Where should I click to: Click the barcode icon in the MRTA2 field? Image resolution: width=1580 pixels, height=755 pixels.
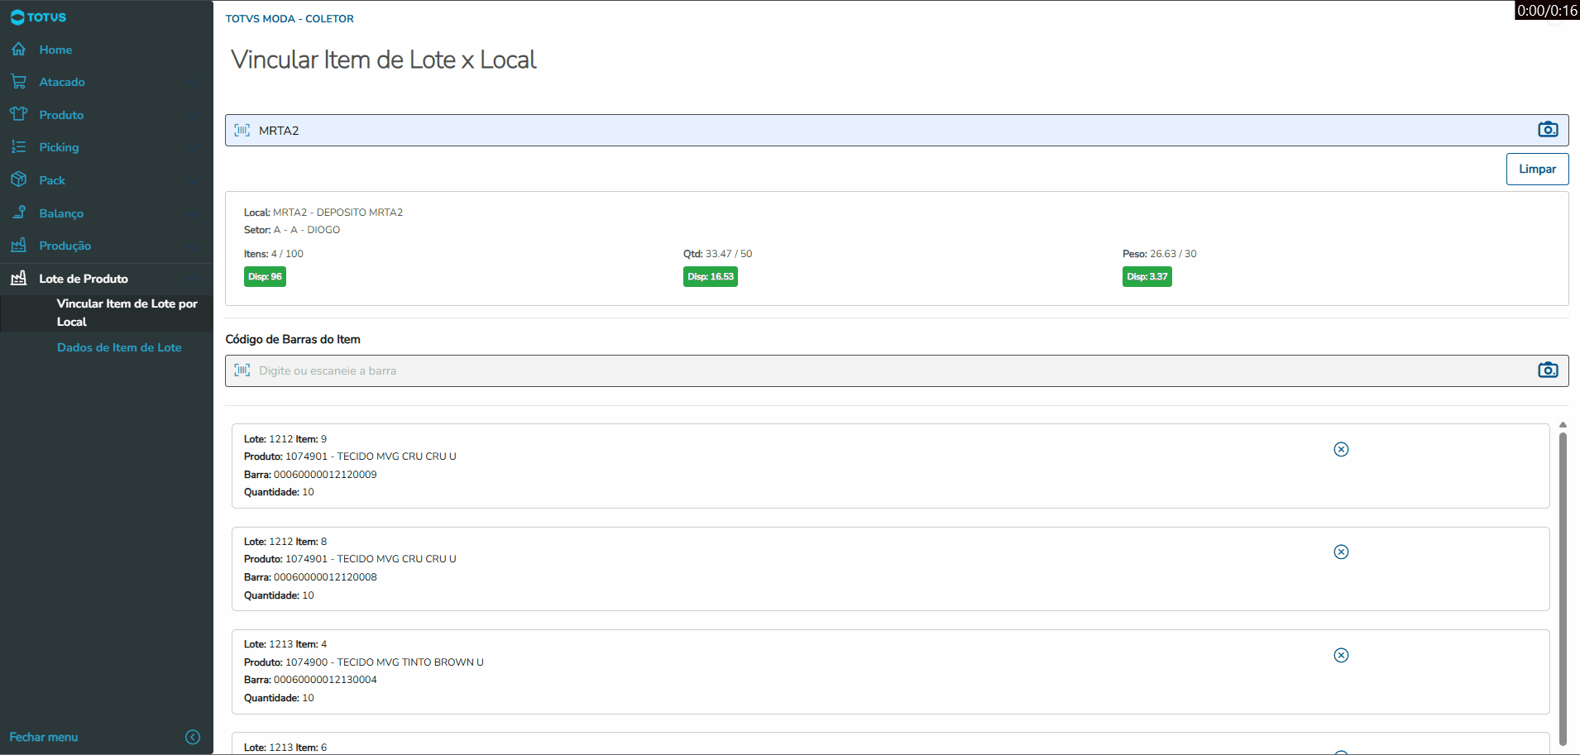[x=242, y=130]
